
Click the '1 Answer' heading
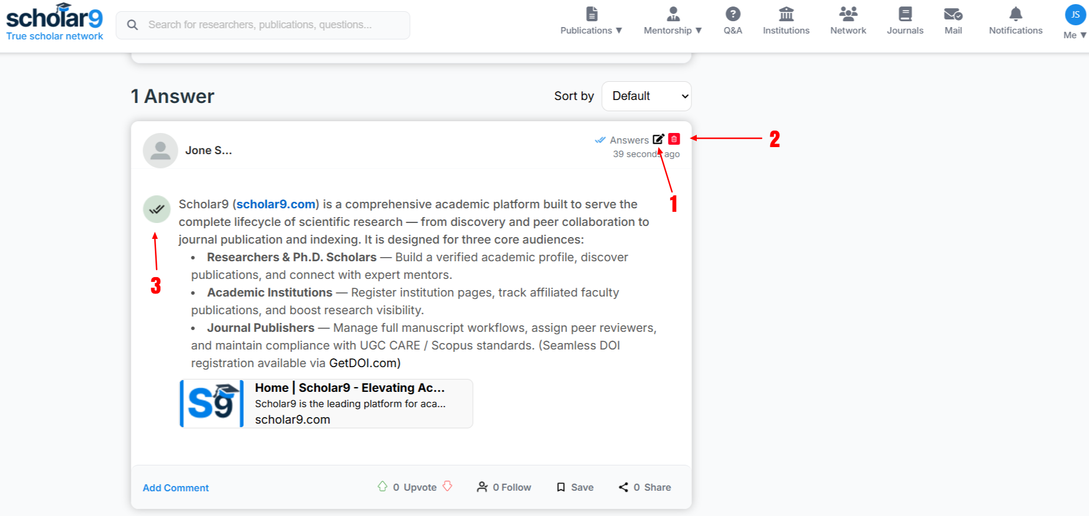click(x=173, y=96)
